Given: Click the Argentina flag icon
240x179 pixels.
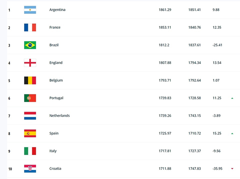Looking at the screenshot, I should (30, 10).
